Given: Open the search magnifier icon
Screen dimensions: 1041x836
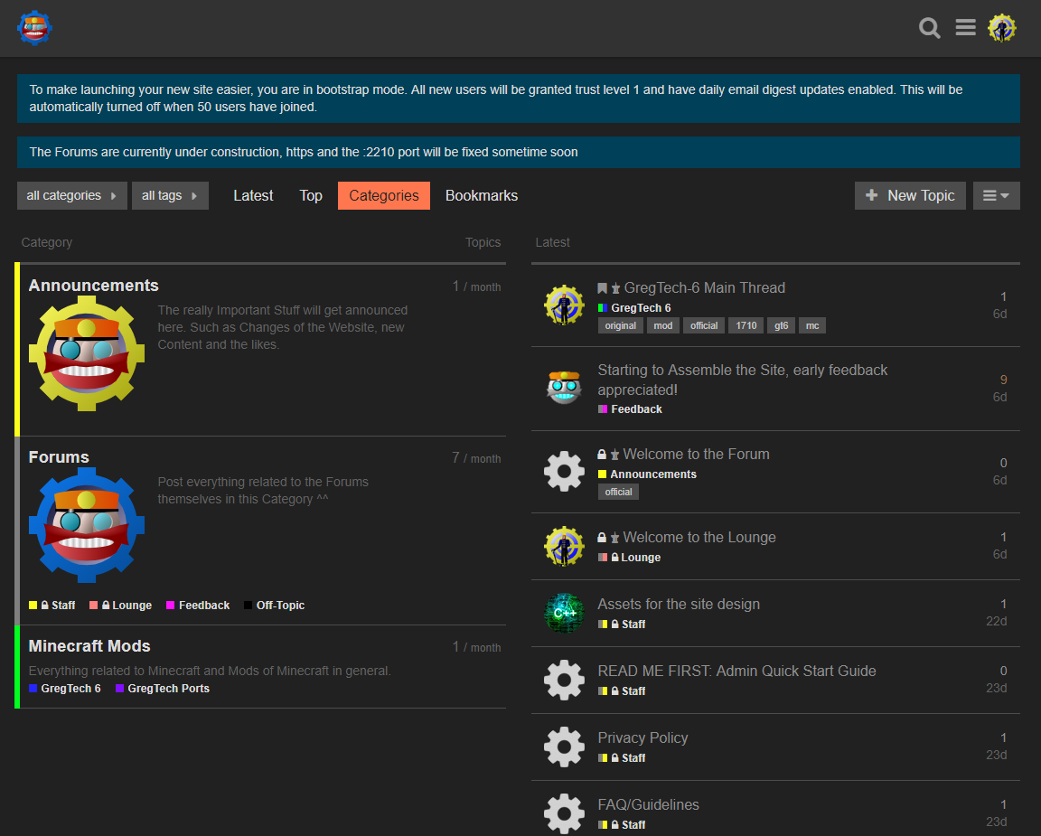Looking at the screenshot, I should pyautogui.click(x=930, y=28).
